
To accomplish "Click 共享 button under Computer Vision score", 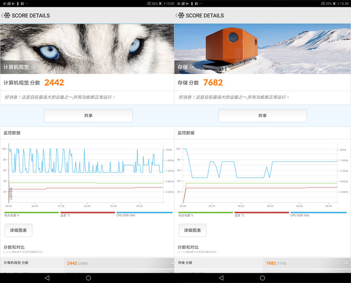I will [x=88, y=115].
